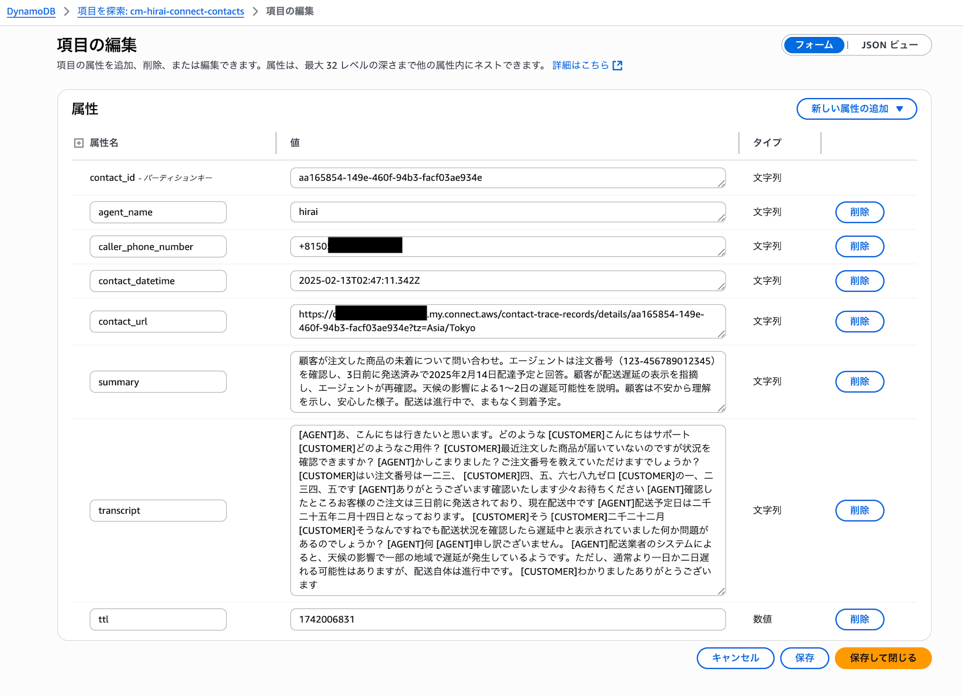Delete the ttl attribute
The height and width of the screenshot is (696, 963).
pyautogui.click(x=859, y=620)
